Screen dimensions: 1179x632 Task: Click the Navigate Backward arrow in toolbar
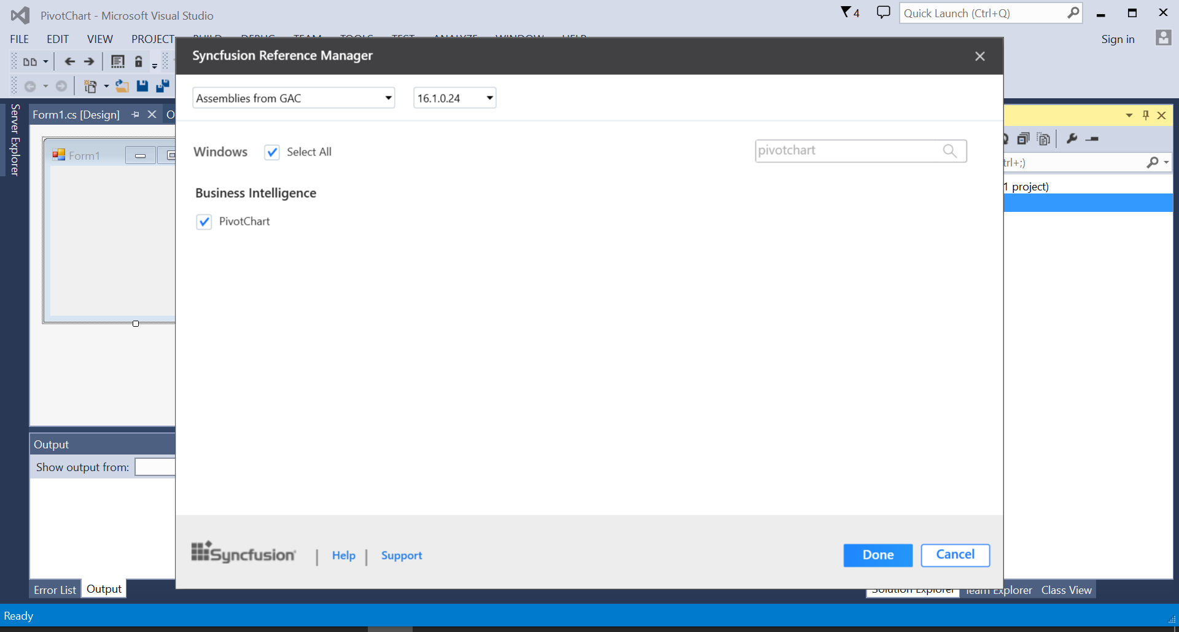click(x=70, y=61)
